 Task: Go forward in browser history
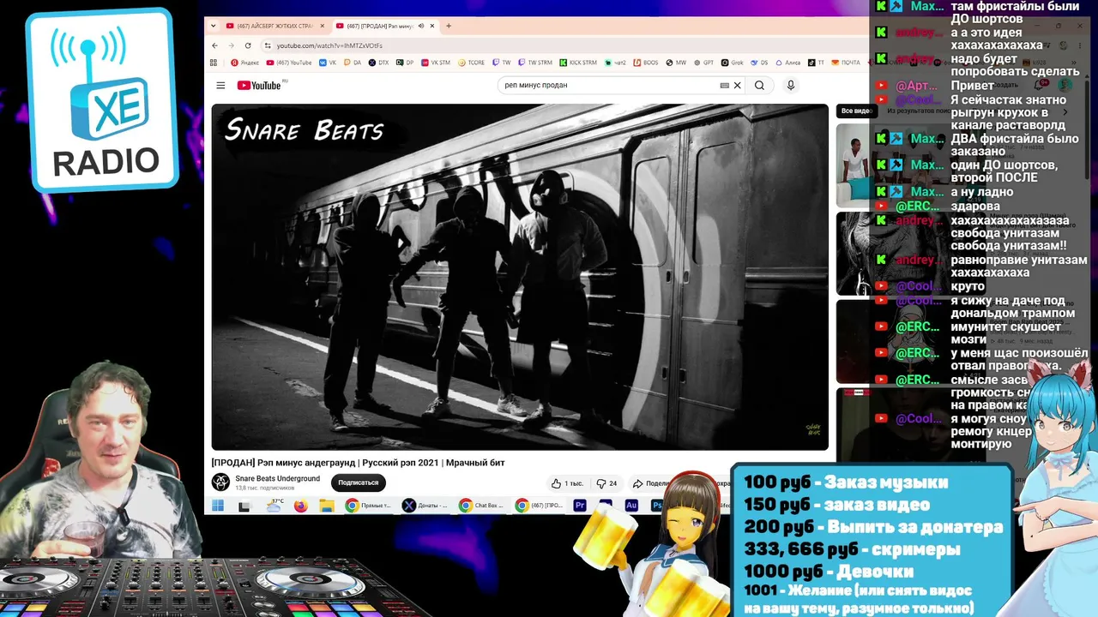[231, 45]
